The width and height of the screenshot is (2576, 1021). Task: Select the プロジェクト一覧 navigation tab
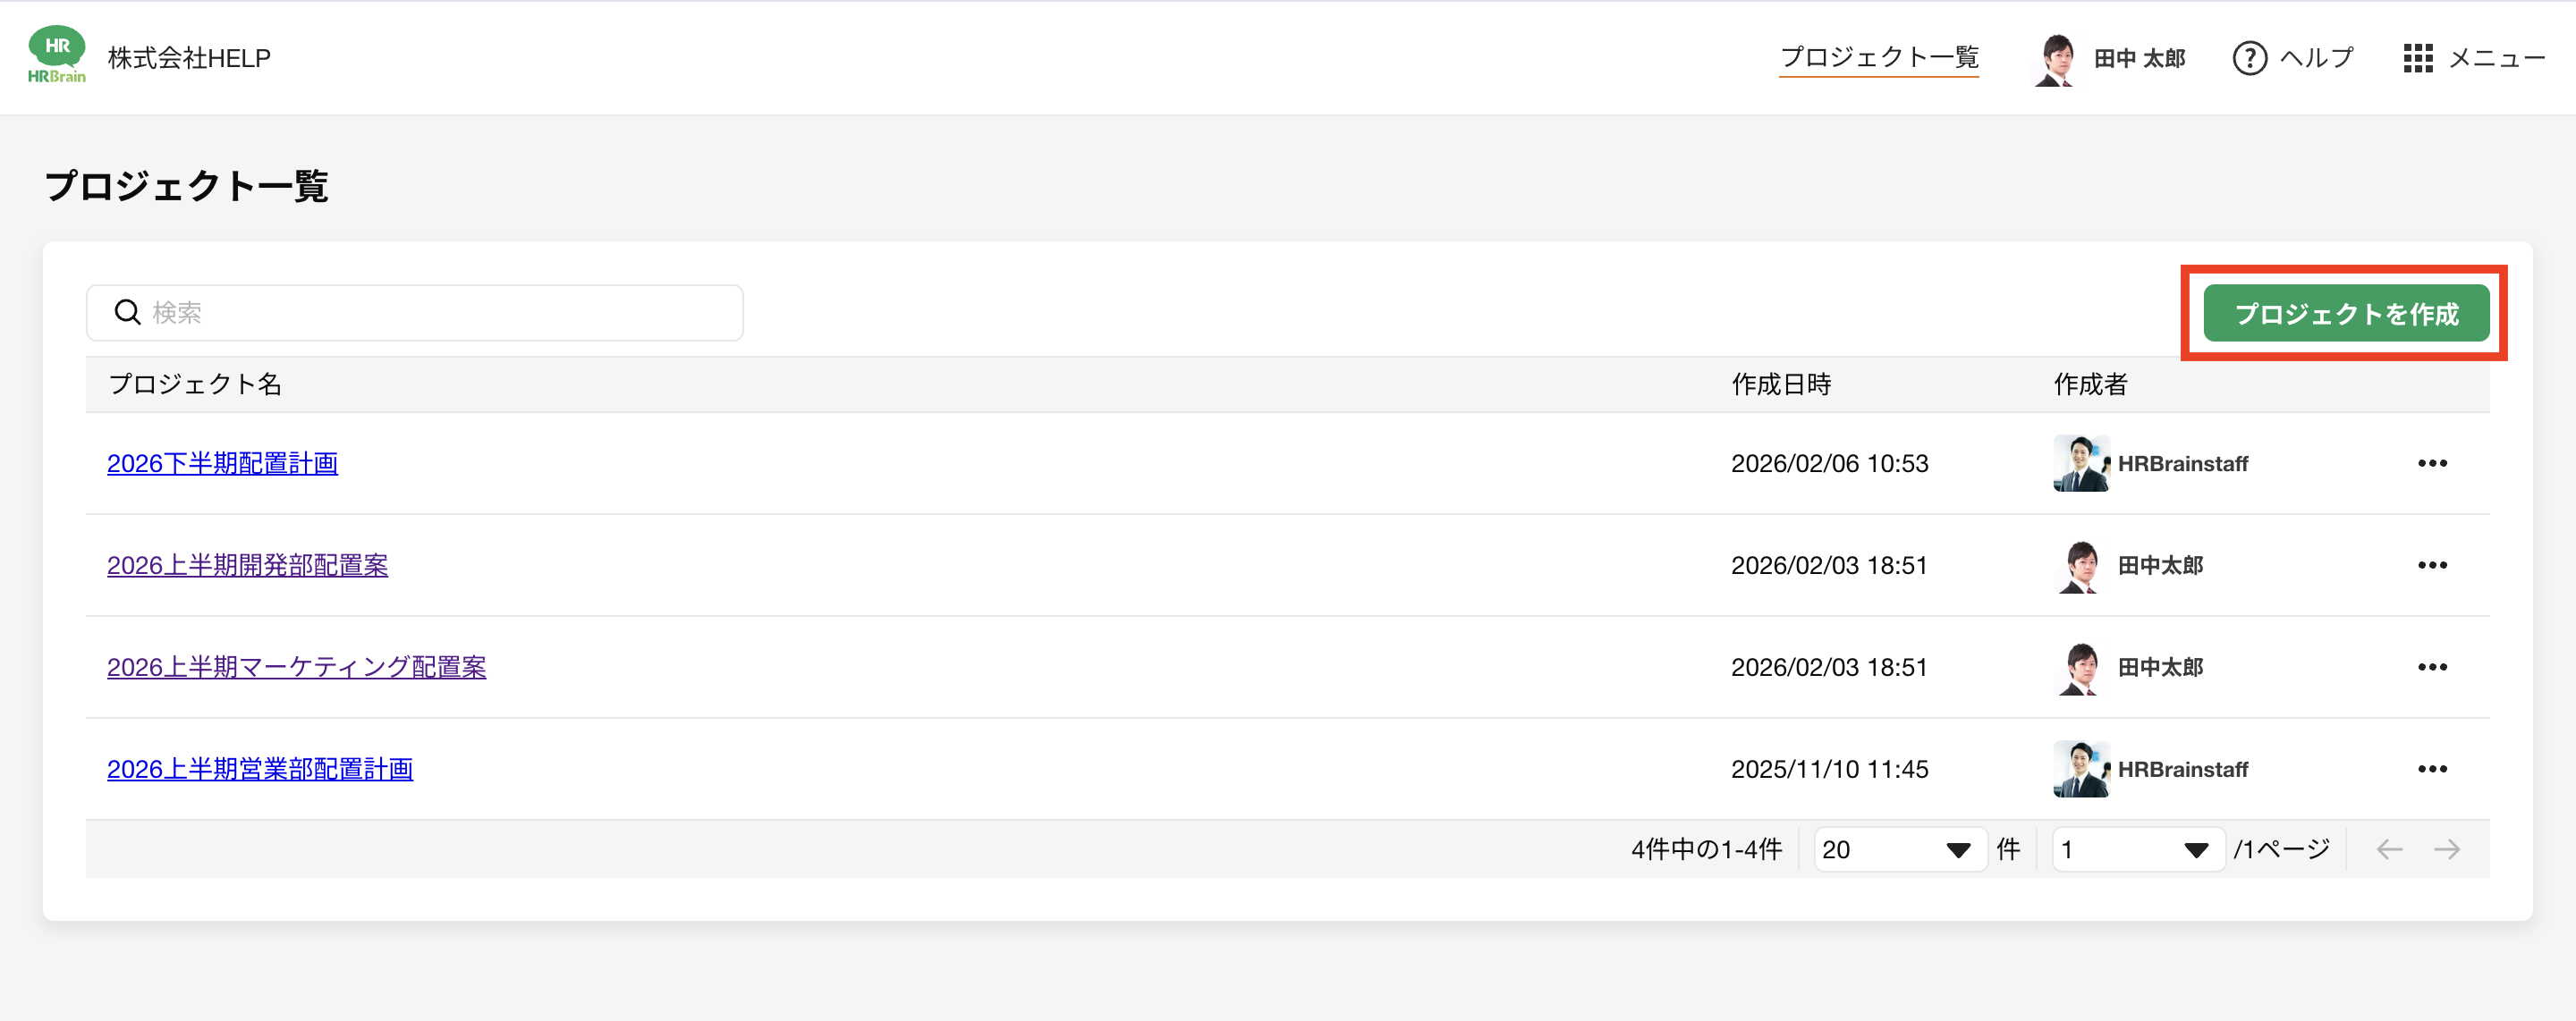tap(1879, 57)
